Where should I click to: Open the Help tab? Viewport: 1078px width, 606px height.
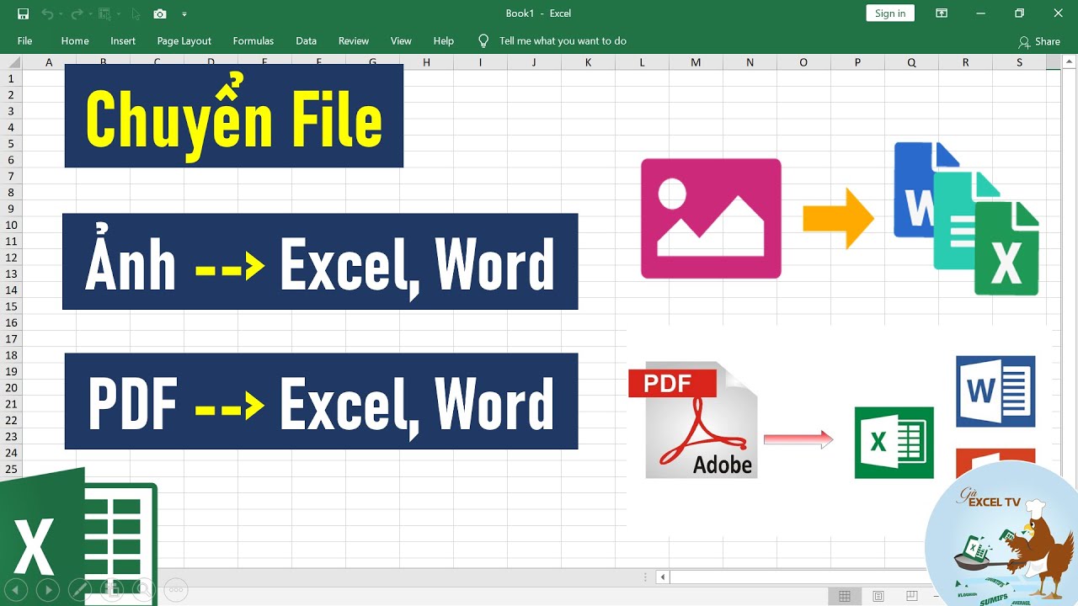444,40
